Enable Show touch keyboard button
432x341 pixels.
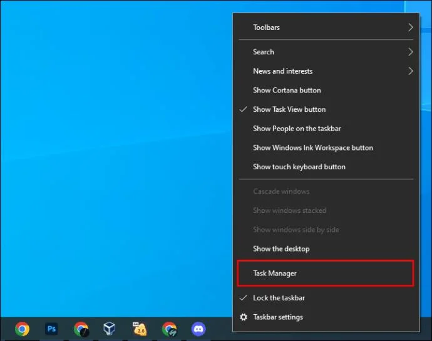pos(326,167)
